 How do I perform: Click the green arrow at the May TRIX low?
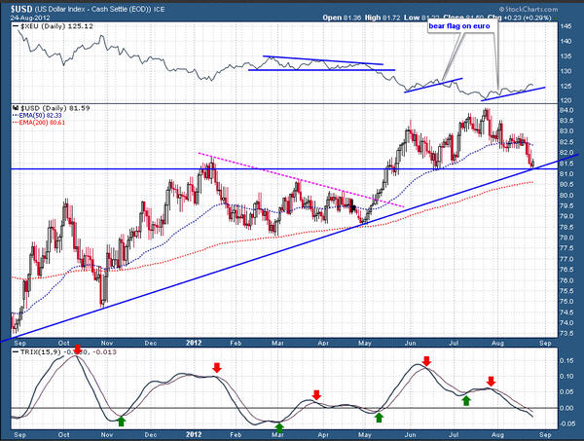tap(380, 417)
